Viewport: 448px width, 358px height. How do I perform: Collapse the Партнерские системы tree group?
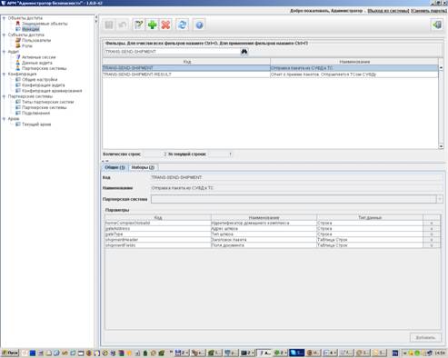(x=4, y=96)
